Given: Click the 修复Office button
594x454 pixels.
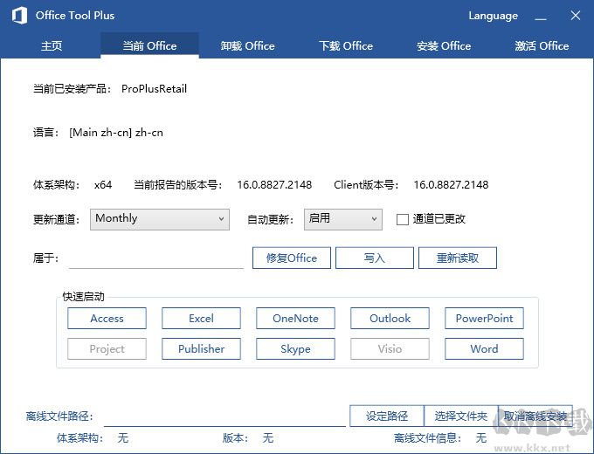Looking at the screenshot, I should tap(292, 258).
